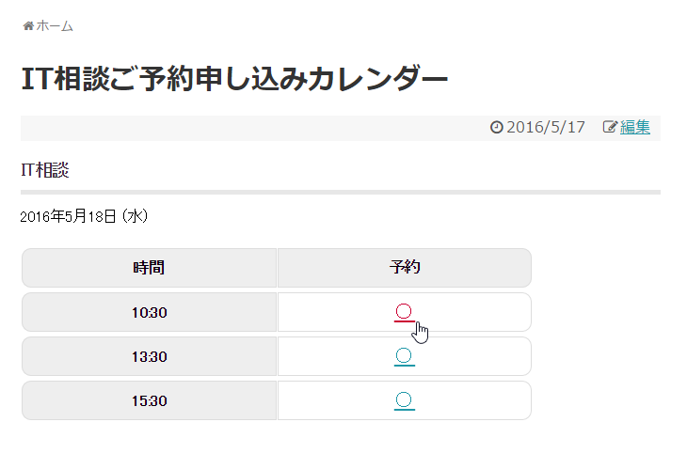Click the IT相談ご予約申し込みカレンダー page title
This screenshot has height=469, width=687.
pyautogui.click(x=234, y=79)
